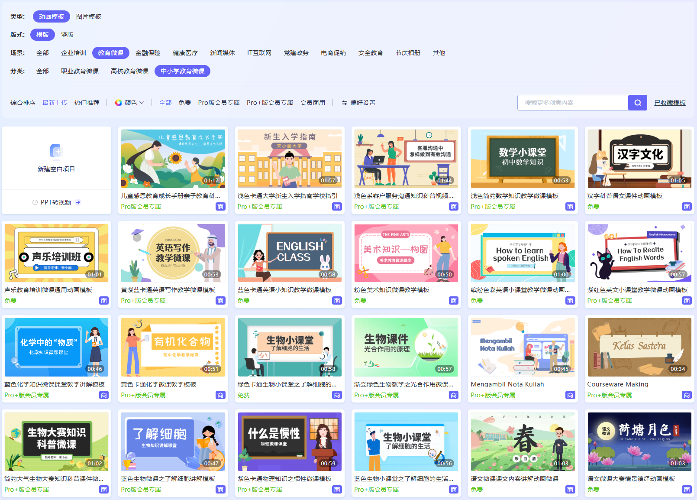The image size is (697, 500).
Task: Click commercial badge on 儿童感恩教育 template
Action: coord(220,207)
